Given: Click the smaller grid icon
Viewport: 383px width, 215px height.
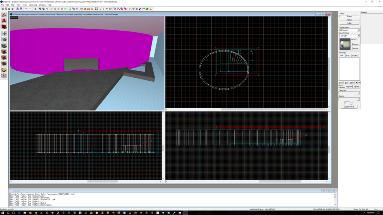Looking at the screenshot, I should pos(9,9).
